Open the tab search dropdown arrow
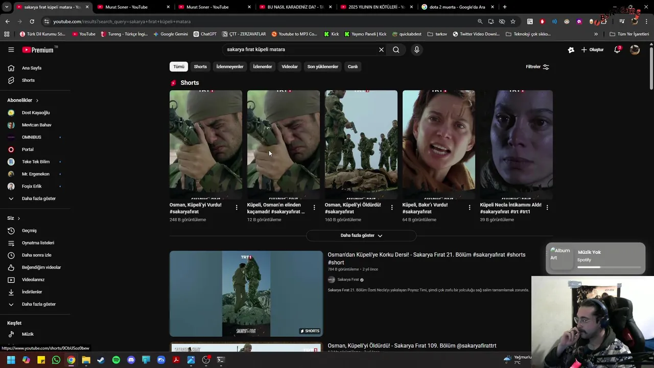 click(x=6, y=7)
